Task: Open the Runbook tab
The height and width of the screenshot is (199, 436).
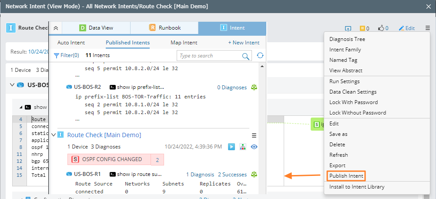Action: [x=164, y=28]
